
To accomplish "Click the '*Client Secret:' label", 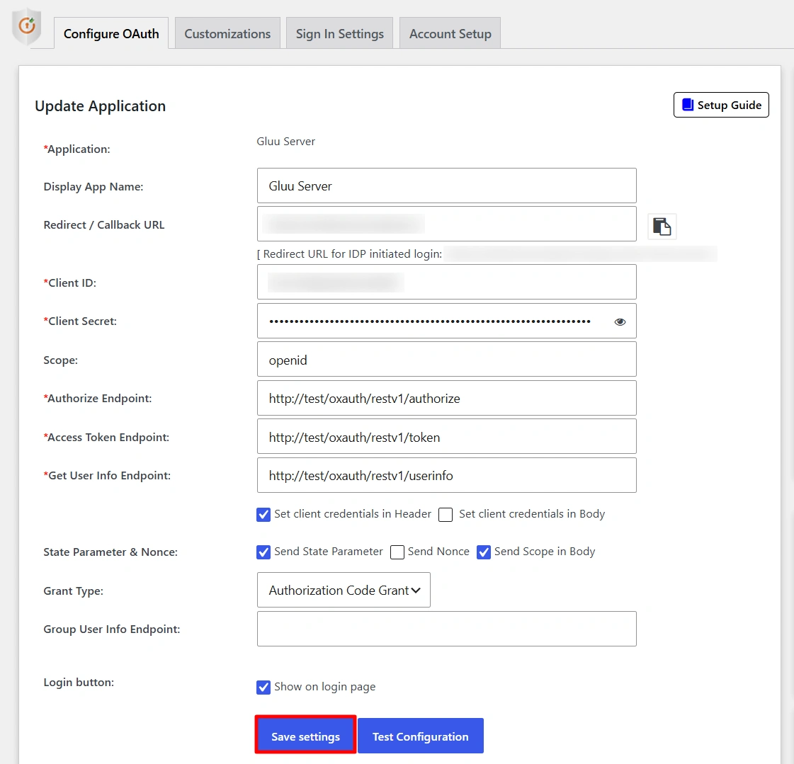I will [80, 321].
